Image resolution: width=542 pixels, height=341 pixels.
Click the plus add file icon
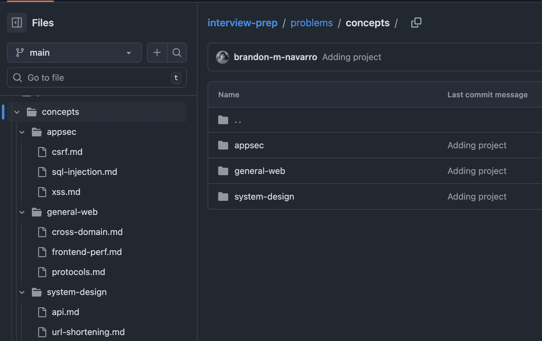[x=157, y=53]
